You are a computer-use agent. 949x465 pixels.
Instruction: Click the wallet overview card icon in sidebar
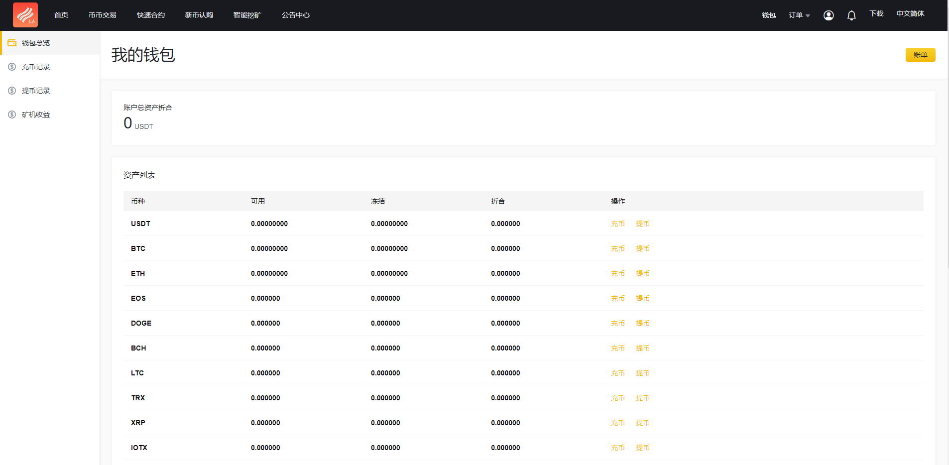(x=12, y=43)
